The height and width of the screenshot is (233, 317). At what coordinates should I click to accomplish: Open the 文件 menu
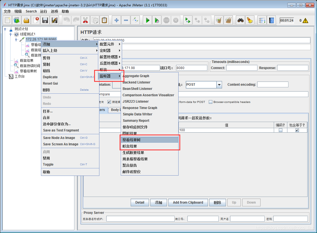click(x=7, y=11)
